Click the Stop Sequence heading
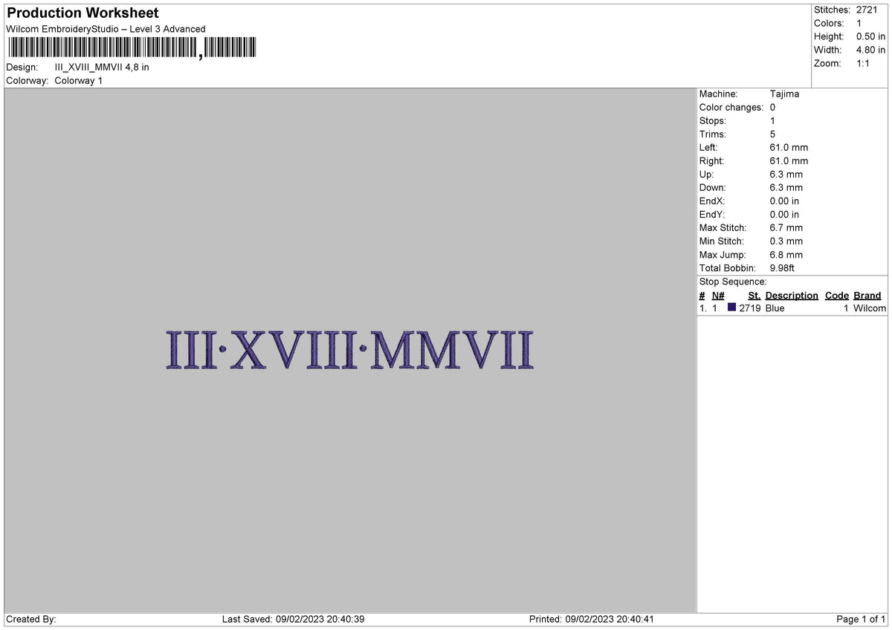Viewport: 892px width, 630px height. click(x=732, y=282)
